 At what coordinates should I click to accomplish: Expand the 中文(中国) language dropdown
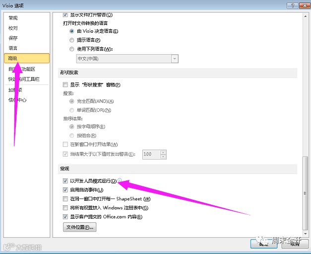click(175, 59)
